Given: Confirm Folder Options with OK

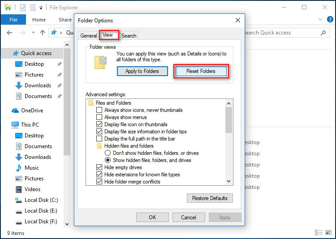Looking at the screenshot, I should [152, 218].
